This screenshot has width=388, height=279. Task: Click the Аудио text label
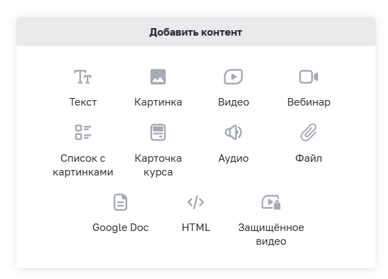tap(233, 158)
